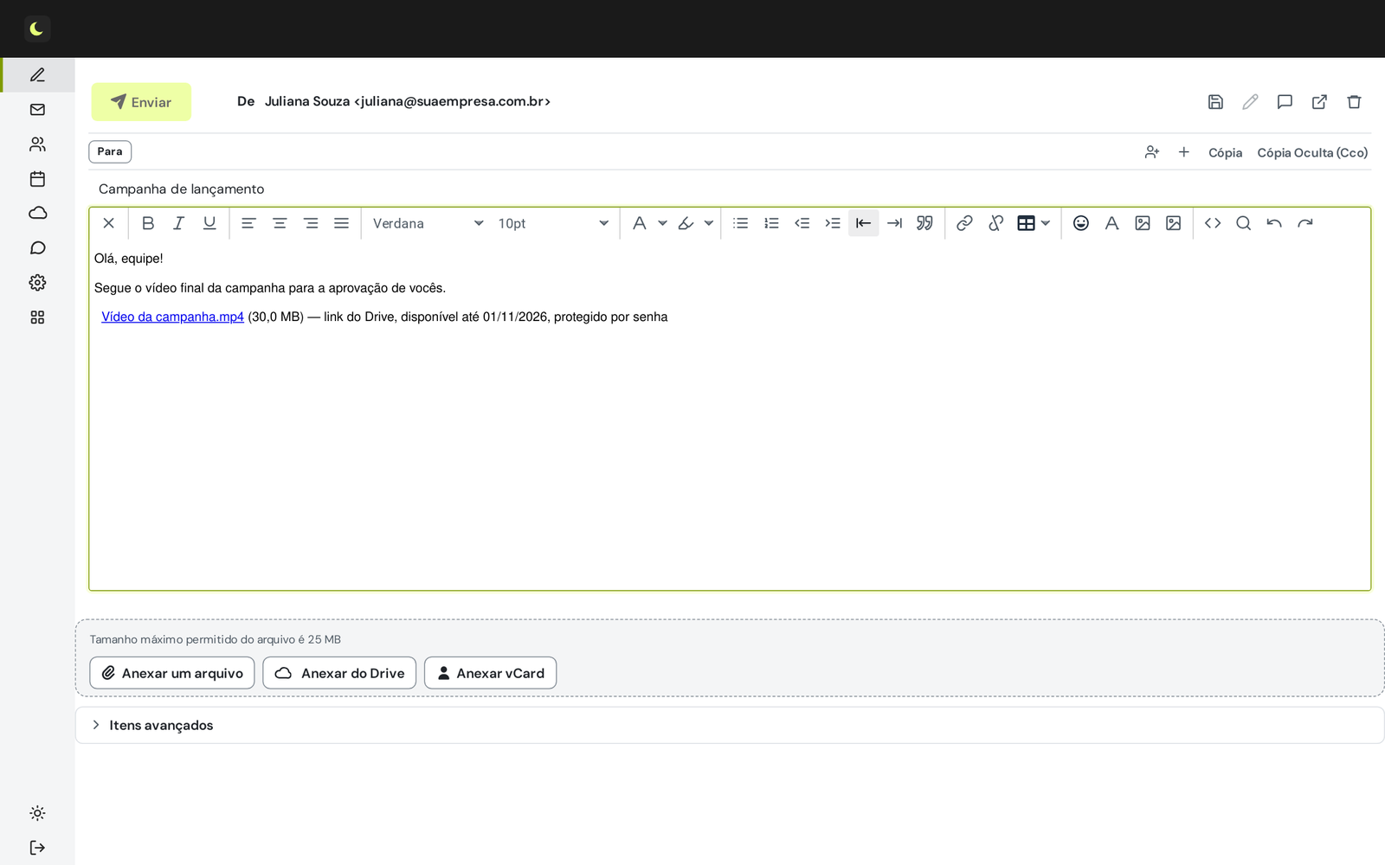Viewport: 1385px width, 865px height.
Task: Expand Itens avançados section
Action: point(730,725)
